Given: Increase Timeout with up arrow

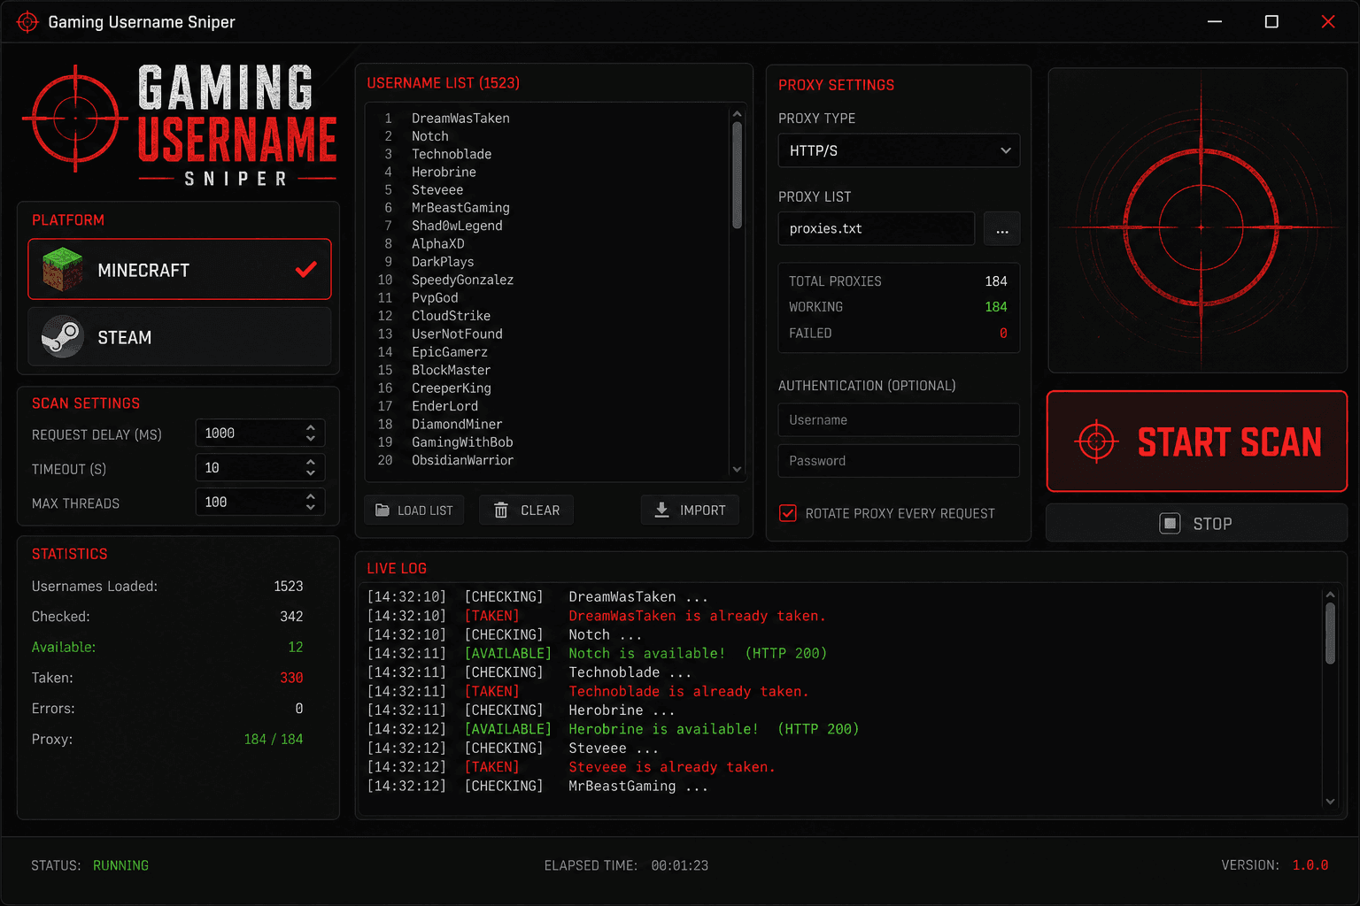Looking at the screenshot, I should coord(311,462).
